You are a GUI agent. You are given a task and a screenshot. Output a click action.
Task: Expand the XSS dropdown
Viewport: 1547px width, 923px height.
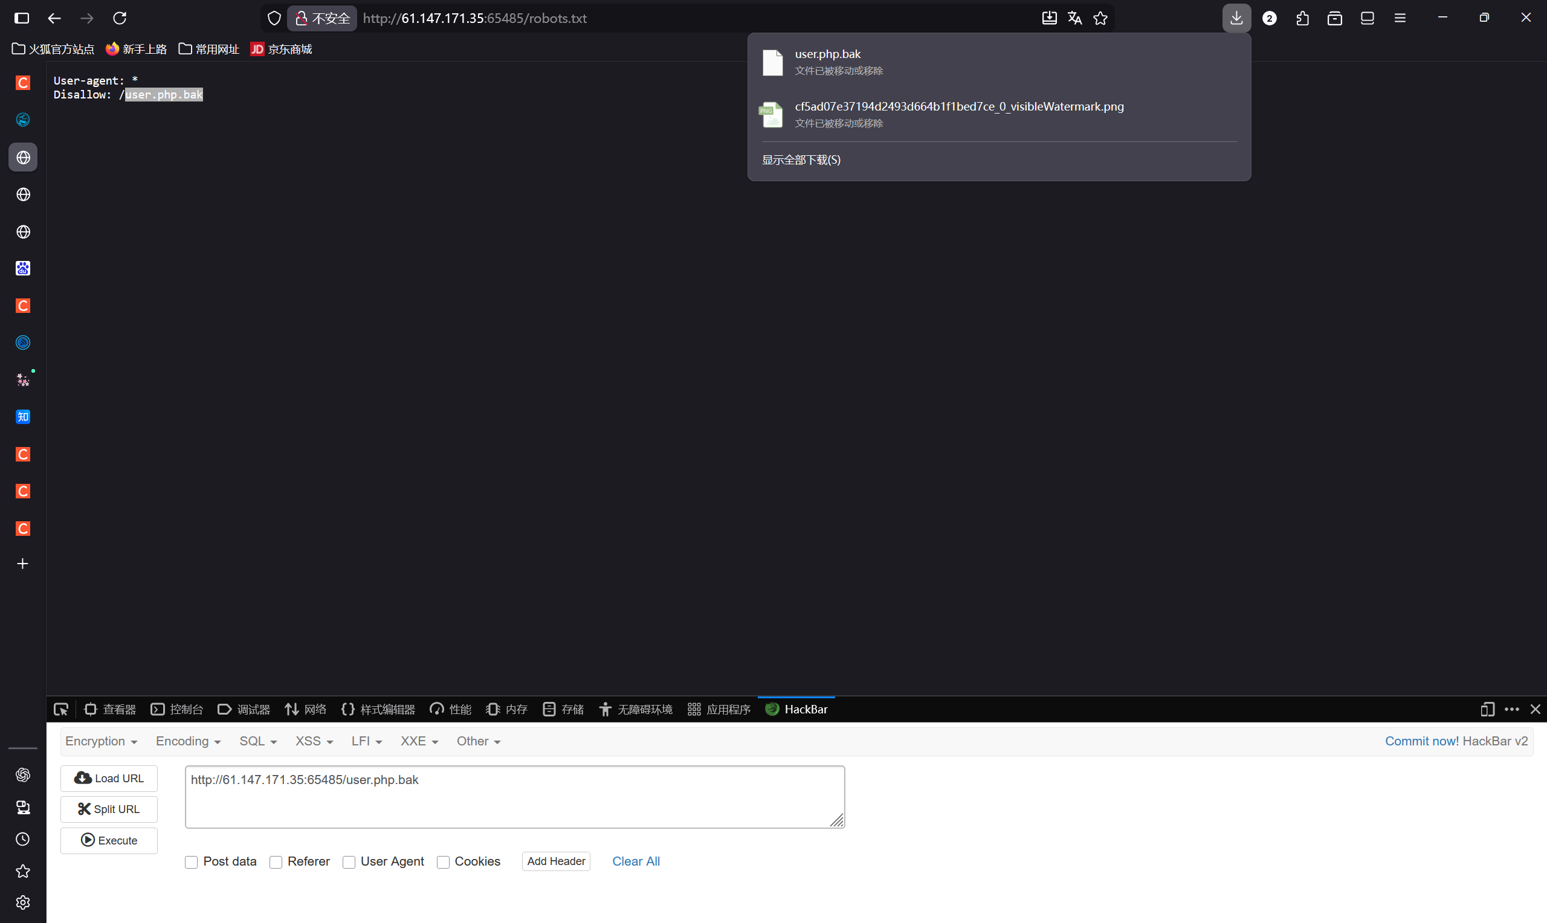click(x=314, y=741)
